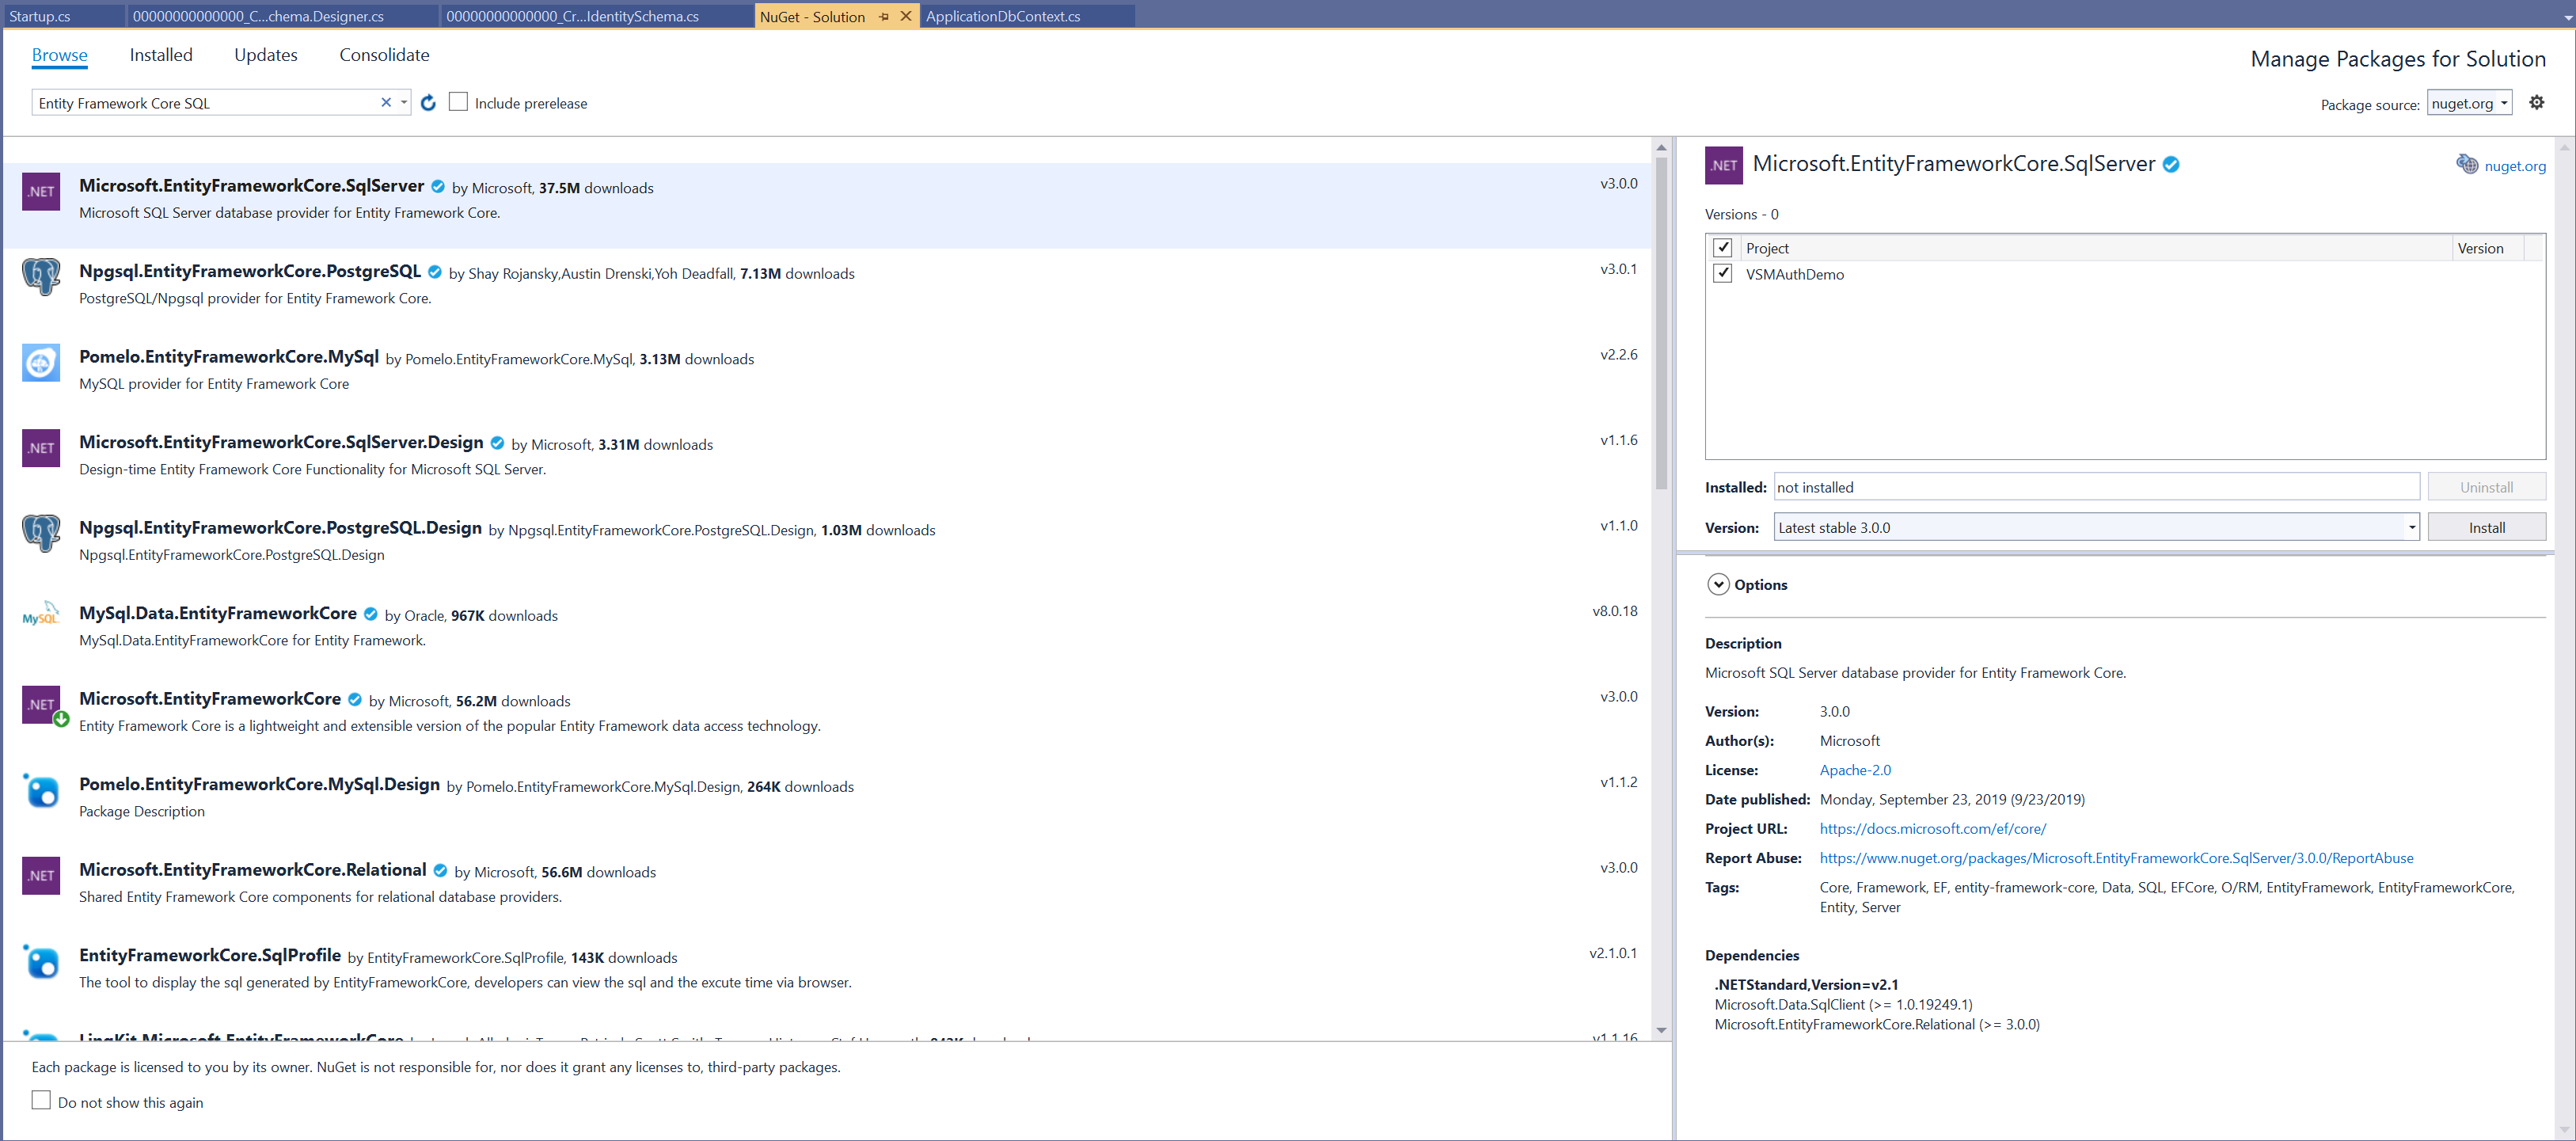Switch to the Browse tab
The width and height of the screenshot is (2576, 1141).
60,55
